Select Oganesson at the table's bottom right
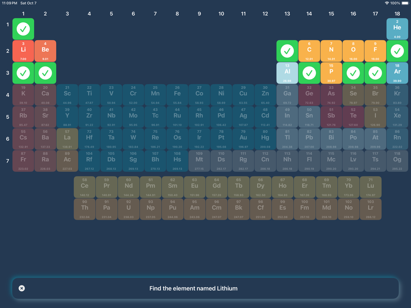The image size is (411, 308). coord(397,161)
